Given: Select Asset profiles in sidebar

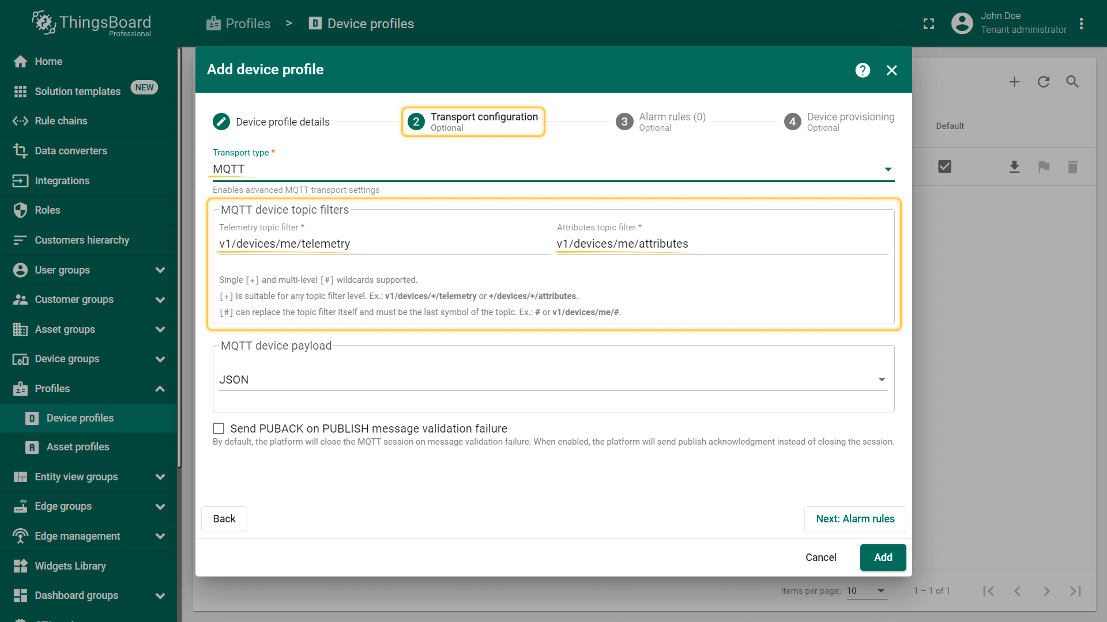Looking at the screenshot, I should click(x=89, y=447).
